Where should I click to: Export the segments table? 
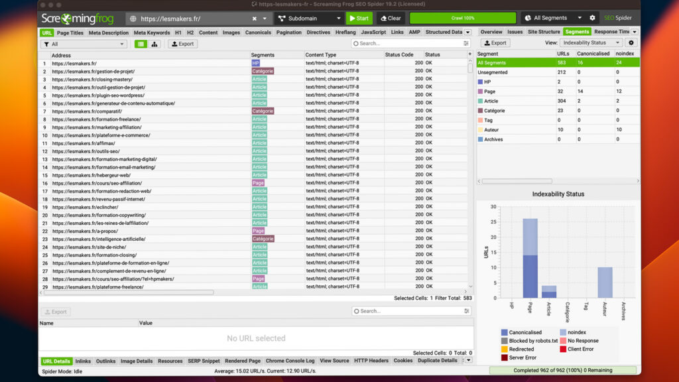495,43
